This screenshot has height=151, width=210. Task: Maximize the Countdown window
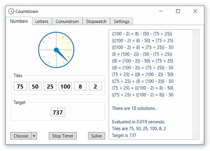tap(178, 11)
